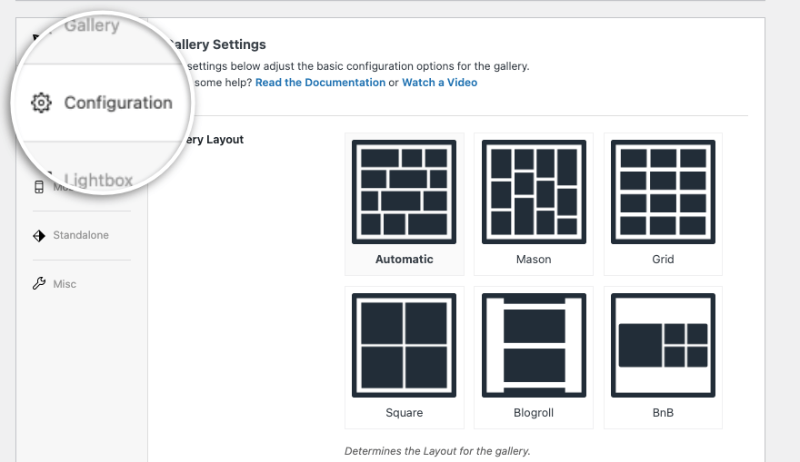Click the Mobile phone icon
Screen dimensions: 800x462
(x=39, y=187)
